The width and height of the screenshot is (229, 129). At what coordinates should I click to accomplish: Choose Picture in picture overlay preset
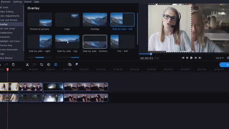(x=40, y=20)
